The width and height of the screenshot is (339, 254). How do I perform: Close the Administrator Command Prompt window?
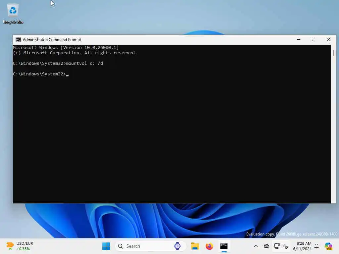point(329,40)
